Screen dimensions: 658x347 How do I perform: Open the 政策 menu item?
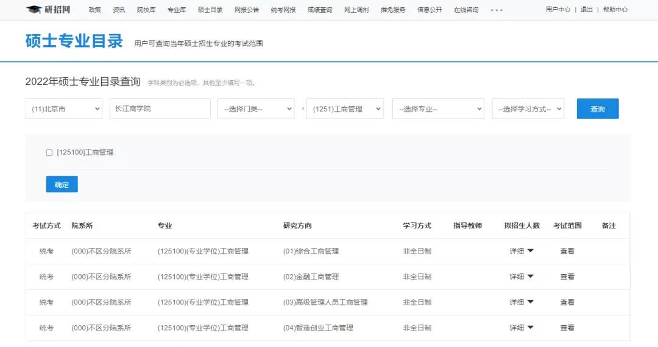coord(95,10)
